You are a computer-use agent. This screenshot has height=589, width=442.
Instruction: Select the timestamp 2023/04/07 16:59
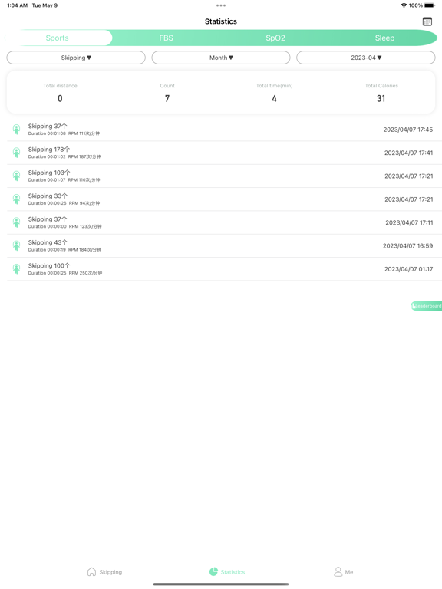click(x=407, y=246)
